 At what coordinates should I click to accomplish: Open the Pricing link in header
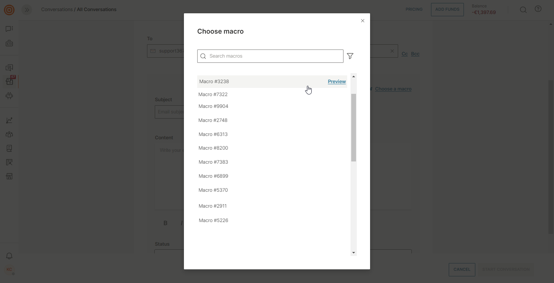click(414, 10)
